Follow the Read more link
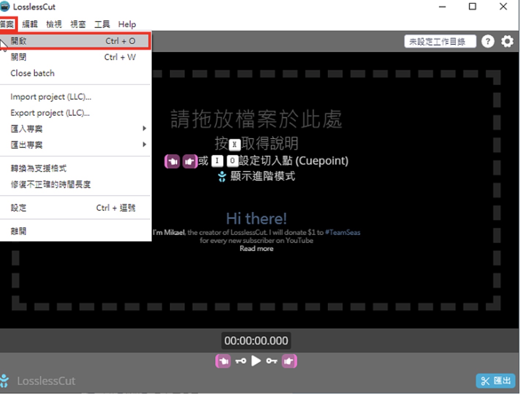 point(256,249)
